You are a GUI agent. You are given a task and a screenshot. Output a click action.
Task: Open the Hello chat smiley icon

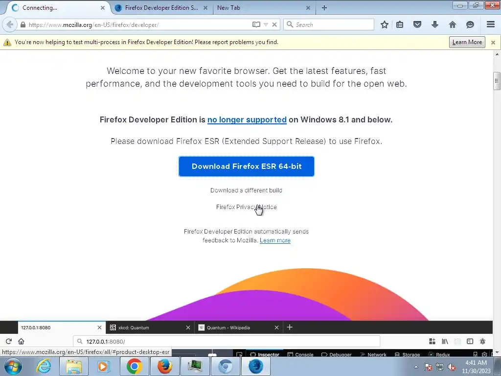(x=470, y=24)
